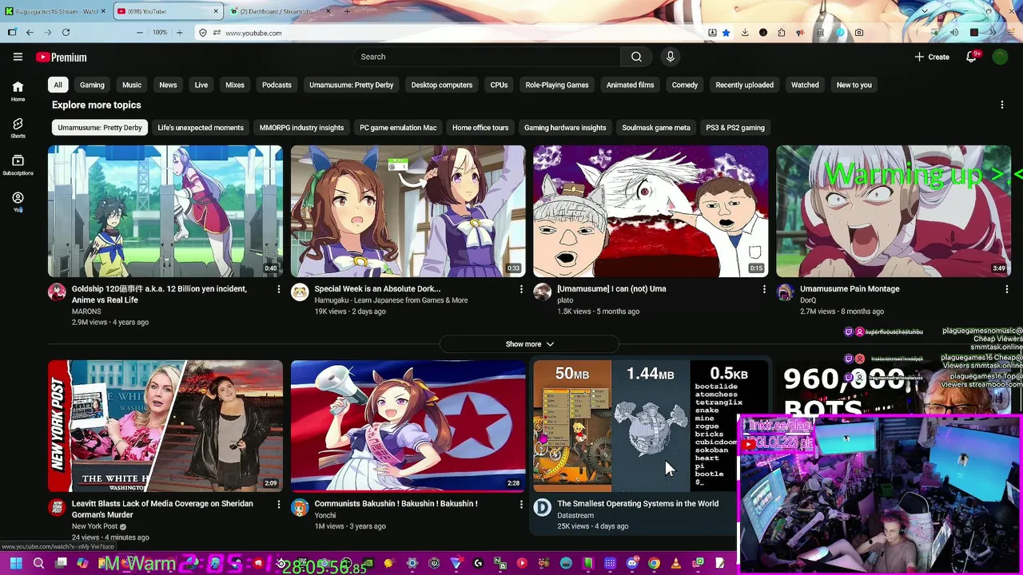
Task: Select the Gaming filter chip
Action: 92,85
